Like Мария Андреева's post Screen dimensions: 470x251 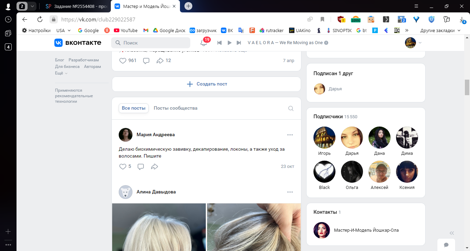coord(123,167)
